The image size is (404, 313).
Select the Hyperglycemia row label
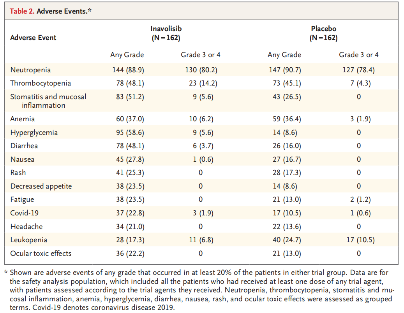point(34,133)
